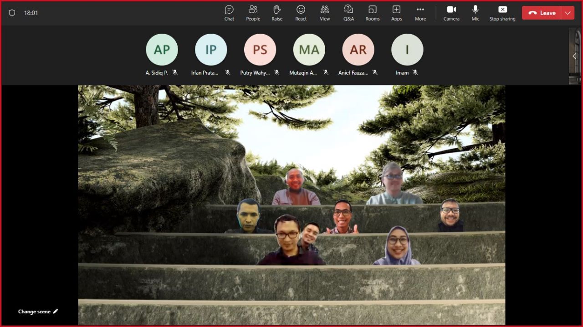Expand the side participant panel chevron
Screen dimensions: 583x327
pyautogui.click(x=574, y=56)
